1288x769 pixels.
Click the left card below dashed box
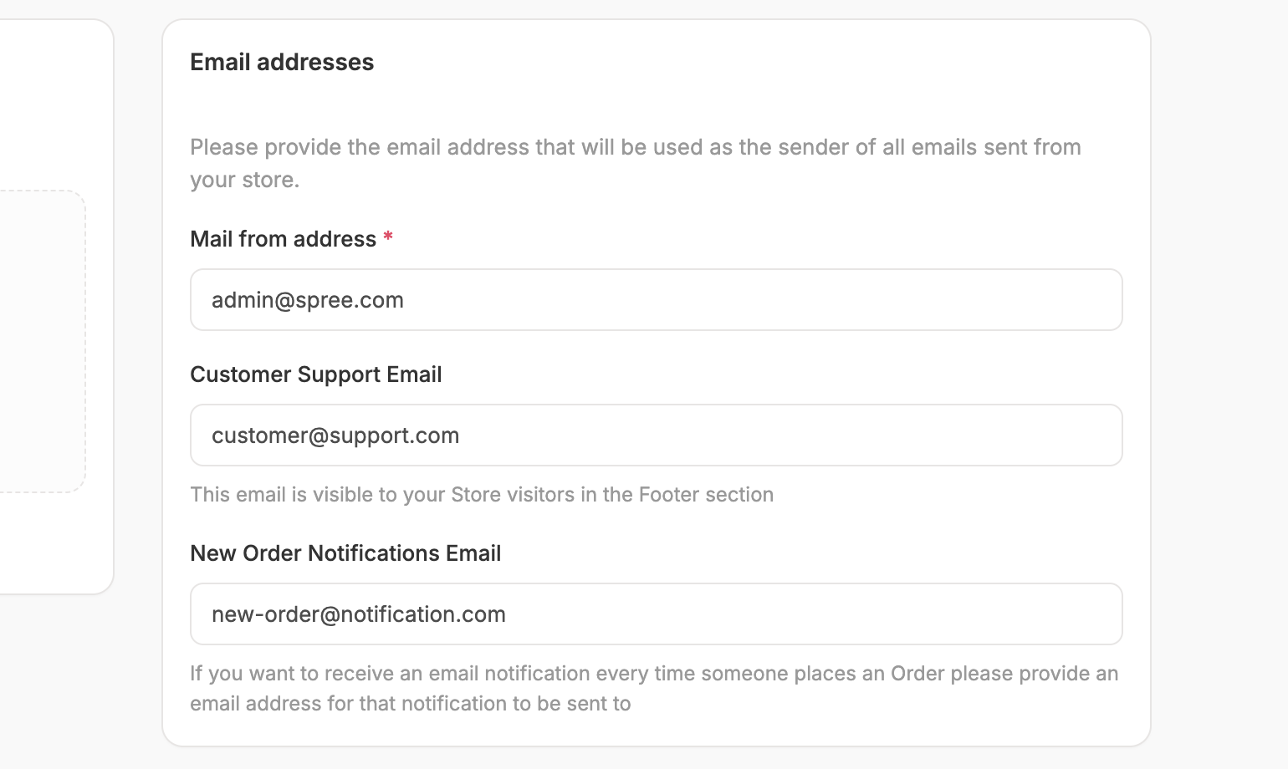[x=50, y=543]
